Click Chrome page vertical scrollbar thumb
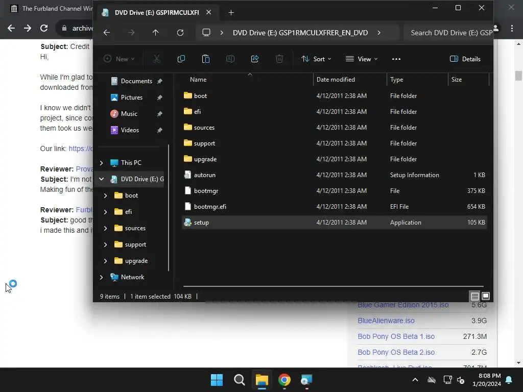Image resolution: width=523 pixels, height=392 pixels. 518,76
